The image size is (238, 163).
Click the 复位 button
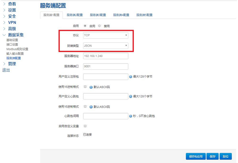(x=226, y=156)
